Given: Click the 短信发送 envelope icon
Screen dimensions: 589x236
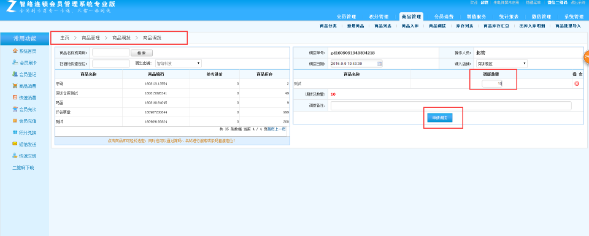Looking at the screenshot, I should click(x=15, y=144).
